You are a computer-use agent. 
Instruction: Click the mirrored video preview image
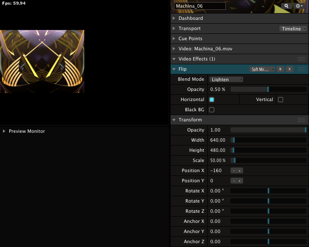point(42,61)
